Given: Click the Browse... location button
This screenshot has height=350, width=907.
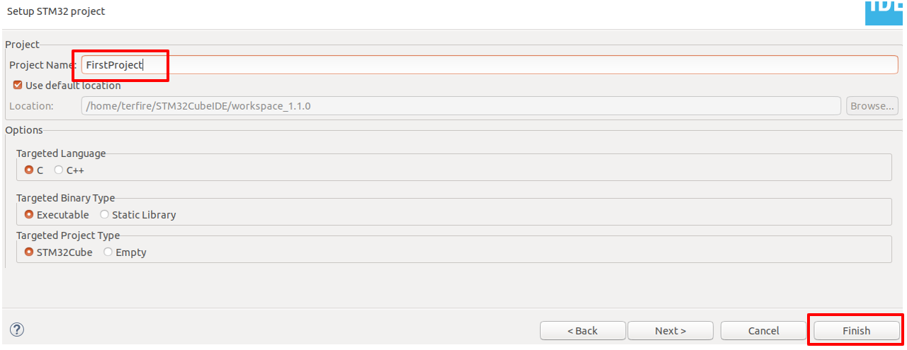Looking at the screenshot, I should (x=872, y=106).
